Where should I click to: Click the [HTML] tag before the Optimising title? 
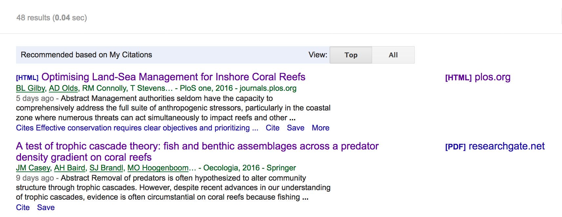(x=27, y=78)
